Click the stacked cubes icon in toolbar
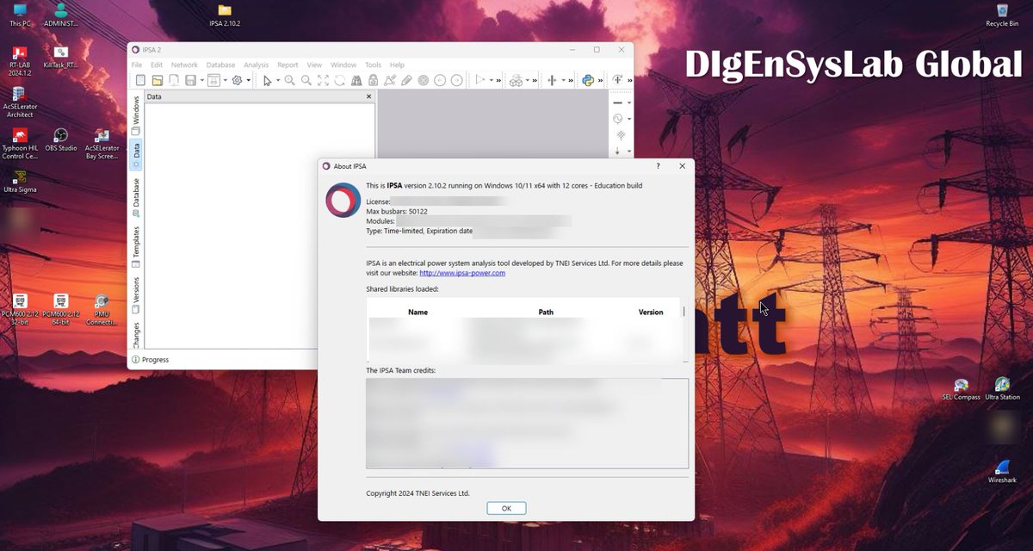This screenshot has width=1033, height=551. pyautogui.click(x=516, y=80)
